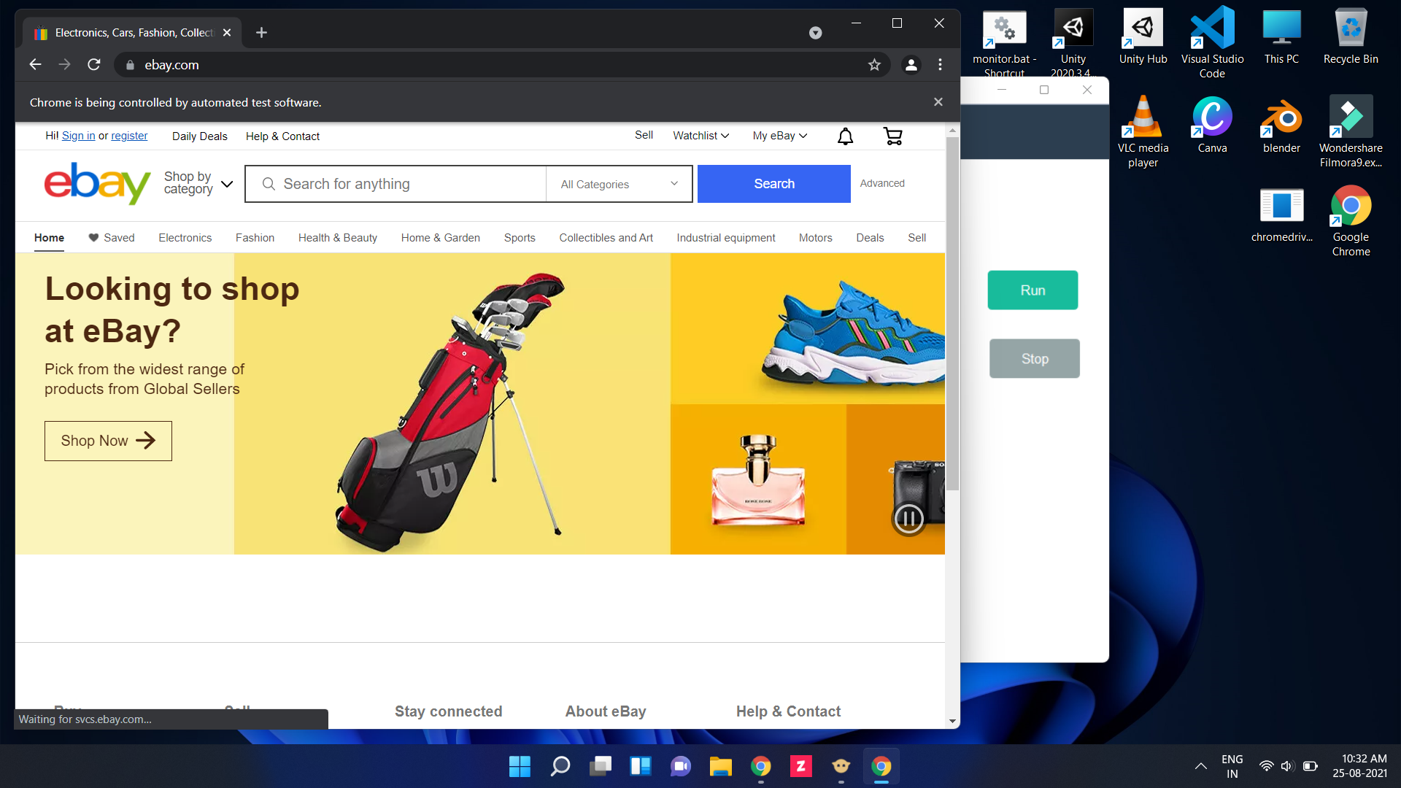Click the Chrome profile avatar icon
This screenshot has height=788, width=1401.
tap(911, 65)
